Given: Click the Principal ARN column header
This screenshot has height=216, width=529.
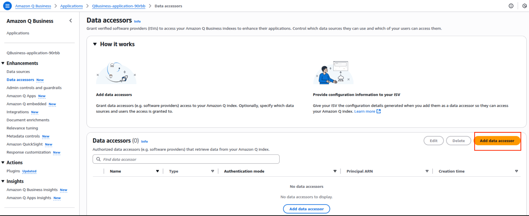Looking at the screenshot, I should point(360,171).
